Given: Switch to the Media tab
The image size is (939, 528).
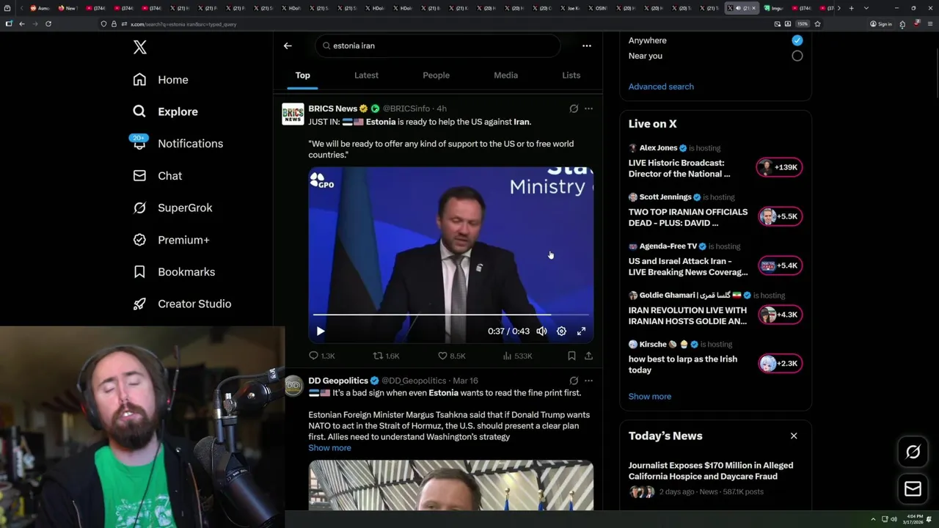Looking at the screenshot, I should click(505, 76).
